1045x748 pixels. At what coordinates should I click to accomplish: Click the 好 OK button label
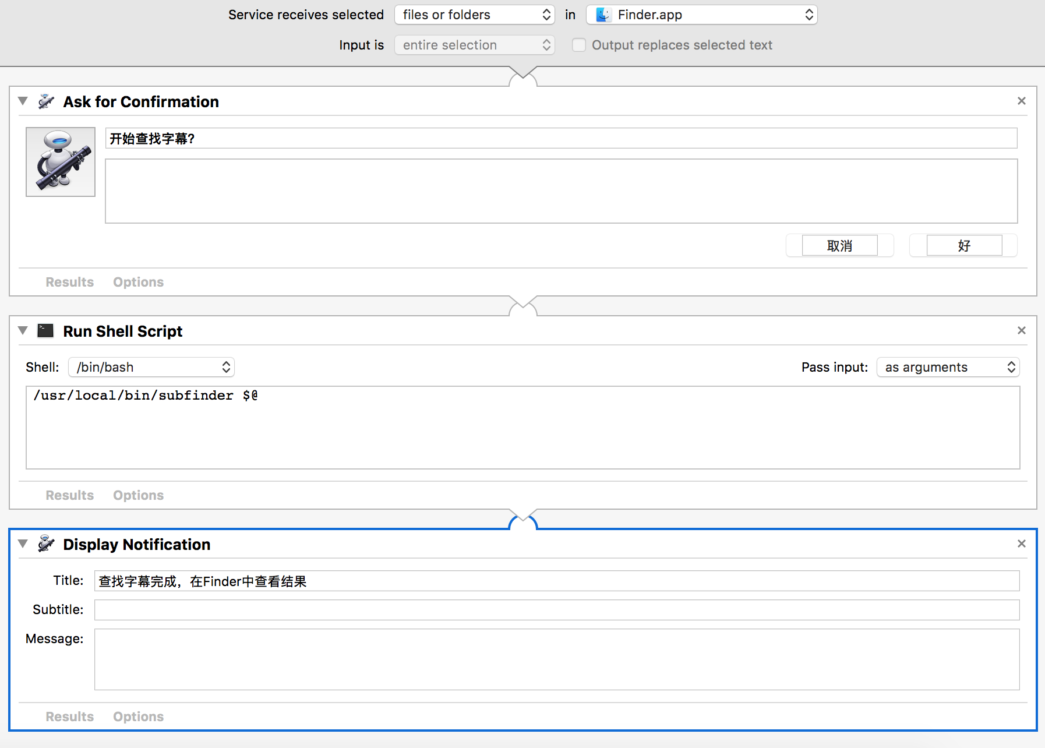pos(964,246)
